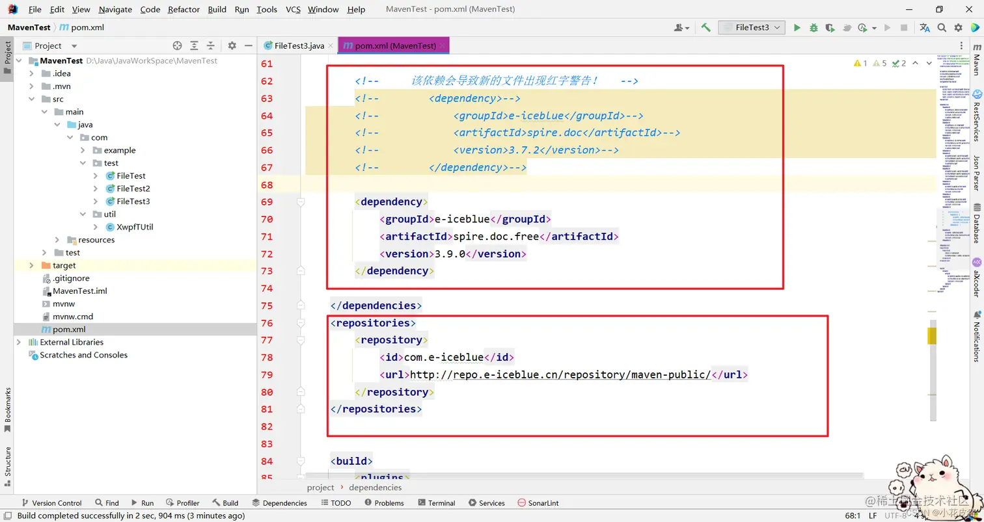The height and width of the screenshot is (522, 984).
Task: Open the Dependencies tool window
Action: [x=279, y=502]
